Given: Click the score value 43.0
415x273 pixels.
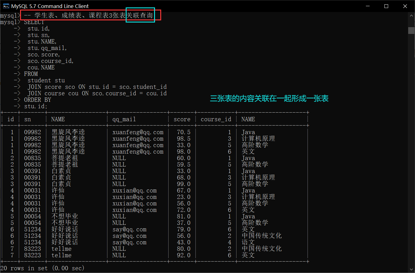Looking at the screenshot, I should (x=184, y=242).
